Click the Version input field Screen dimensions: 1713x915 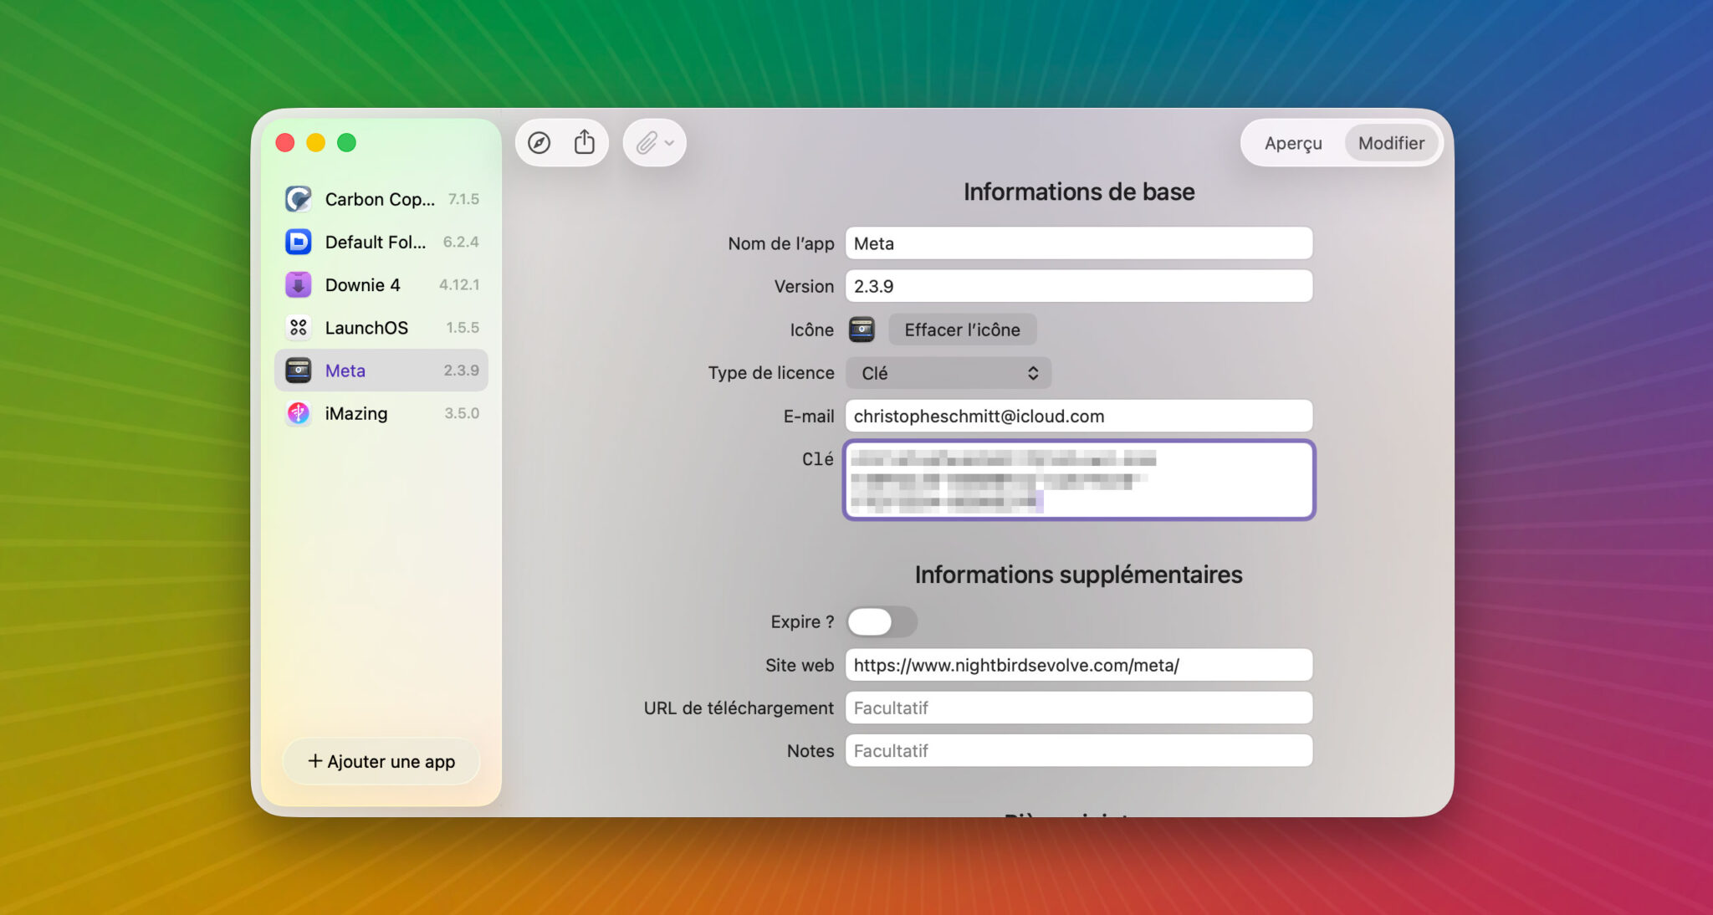coord(1079,286)
